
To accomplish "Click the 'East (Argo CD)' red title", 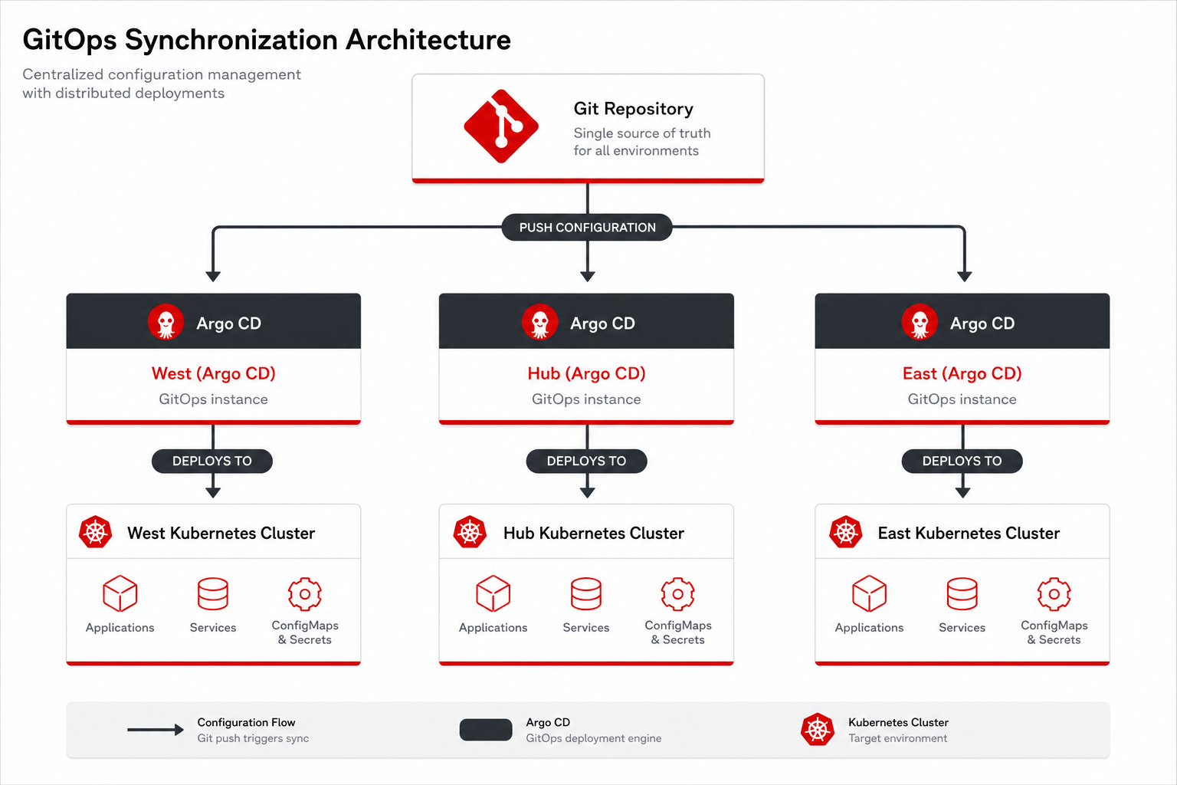I will coord(962,373).
